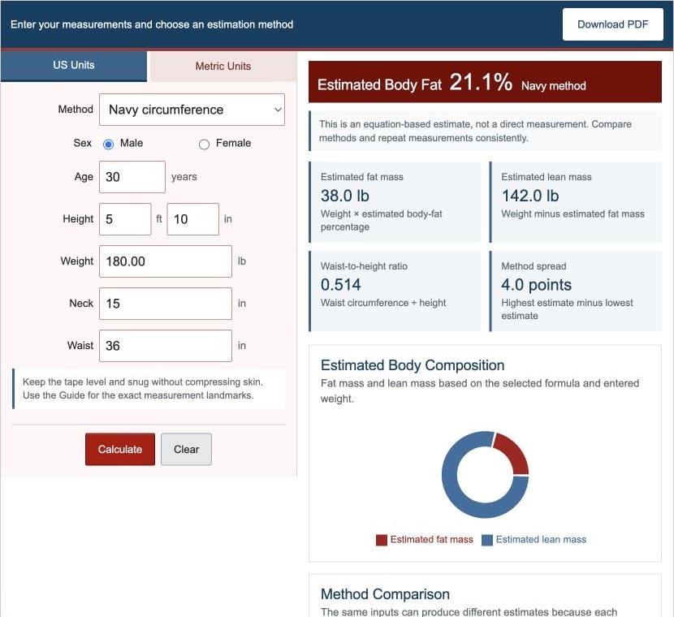Click the equation-based estimate disclaimer text
This screenshot has width=674, height=617.
475,131
